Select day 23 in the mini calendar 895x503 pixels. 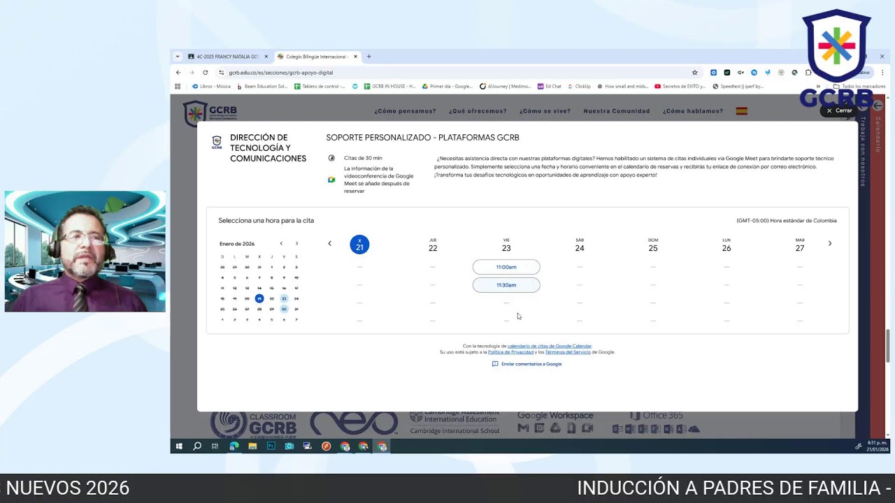tap(284, 298)
